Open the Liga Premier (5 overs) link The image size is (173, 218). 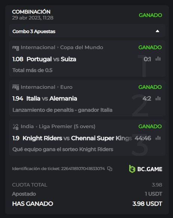(x=67, y=127)
